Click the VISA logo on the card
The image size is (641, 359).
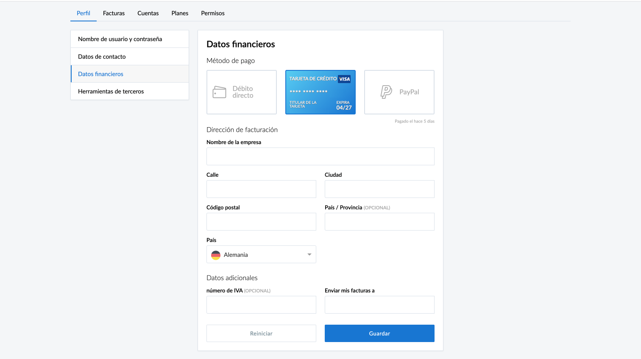345,79
